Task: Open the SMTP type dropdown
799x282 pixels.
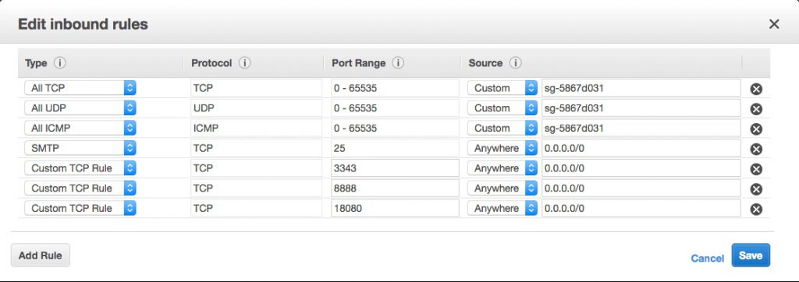Action: point(80,148)
